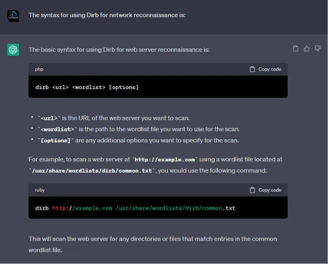Copy the response using the clipboard icon
328x264 pixels.
[x=296, y=49]
